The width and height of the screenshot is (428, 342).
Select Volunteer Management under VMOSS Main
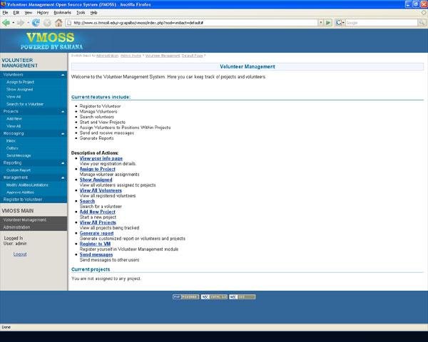point(24,220)
